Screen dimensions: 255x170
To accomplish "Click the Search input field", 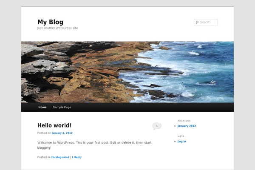I will point(206,22).
